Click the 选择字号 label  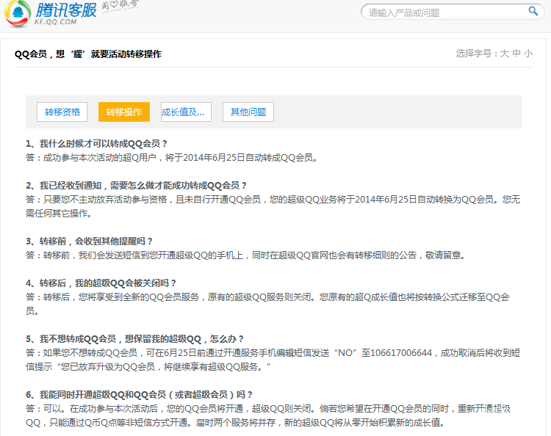(x=477, y=54)
